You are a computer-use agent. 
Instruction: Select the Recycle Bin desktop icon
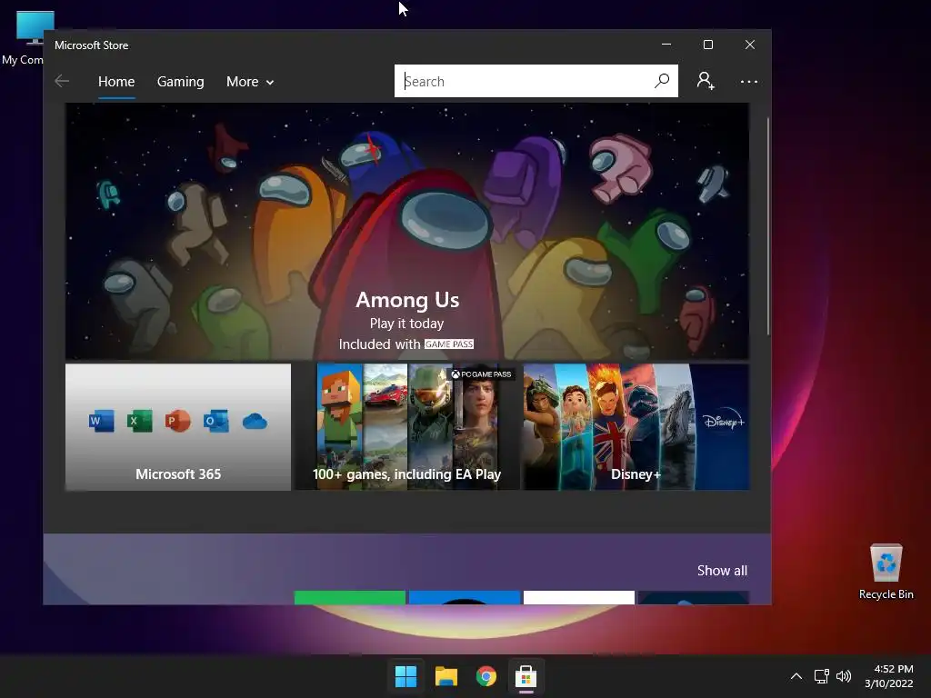[x=886, y=572]
